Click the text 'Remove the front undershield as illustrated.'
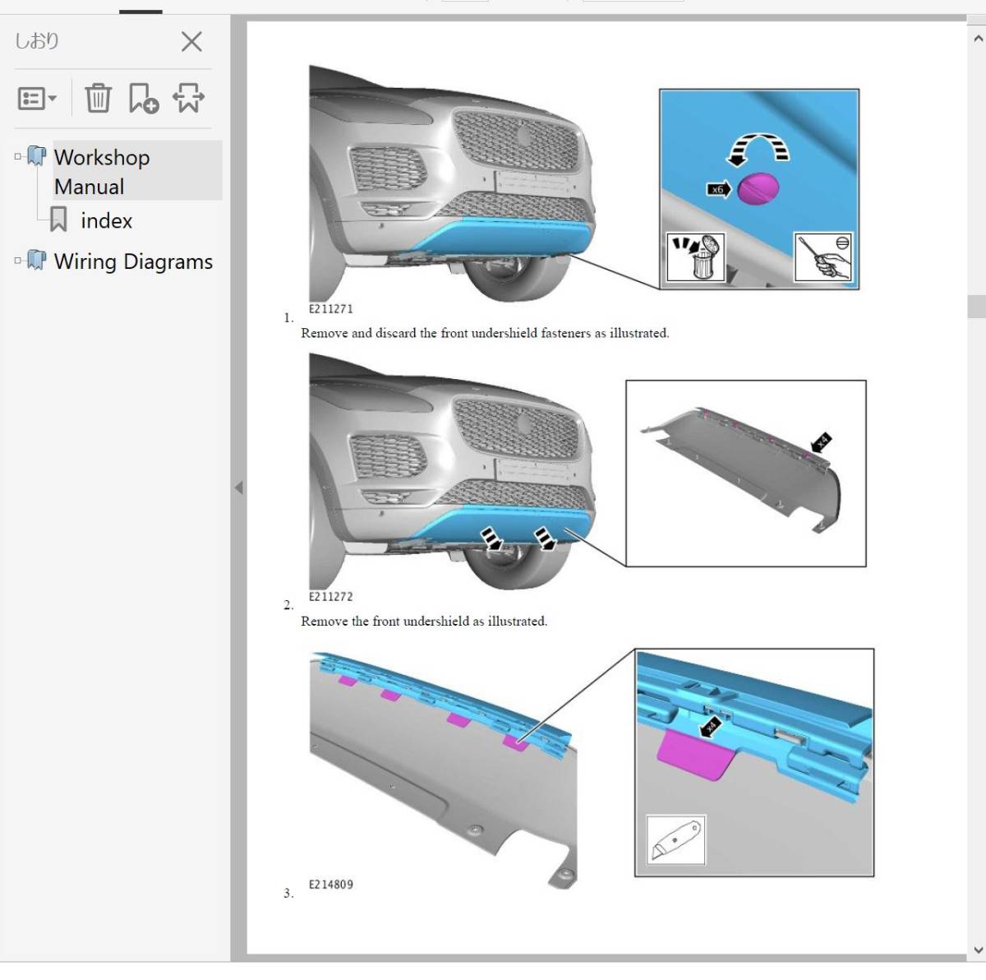The image size is (986, 980). click(x=424, y=621)
